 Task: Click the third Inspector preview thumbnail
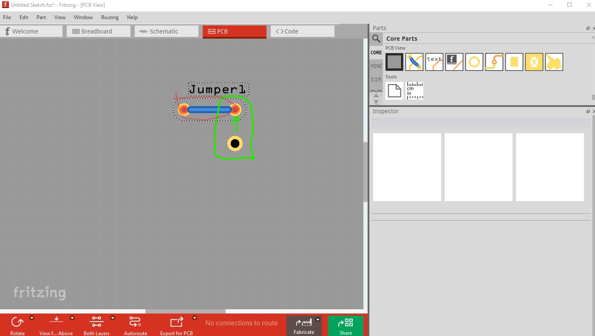coord(550,167)
